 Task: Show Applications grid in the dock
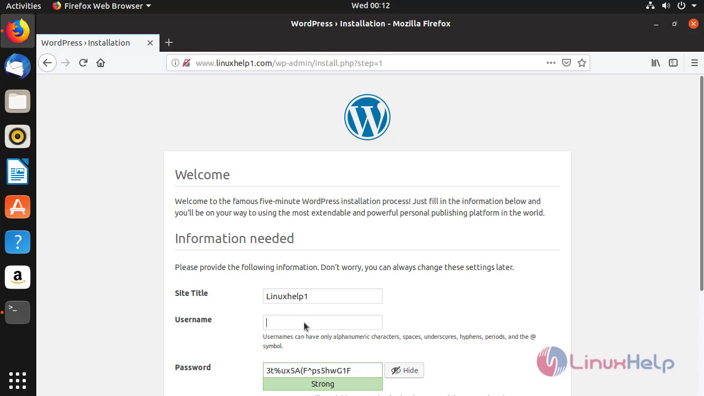(x=18, y=380)
